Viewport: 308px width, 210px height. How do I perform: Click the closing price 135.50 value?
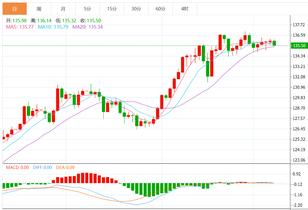[x=94, y=21]
